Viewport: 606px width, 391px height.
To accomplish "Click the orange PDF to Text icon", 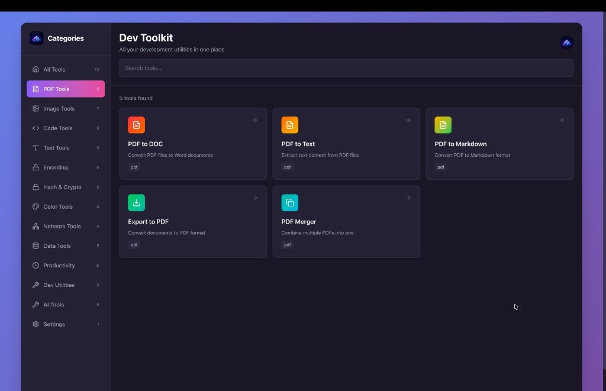I will coord(290,125).
